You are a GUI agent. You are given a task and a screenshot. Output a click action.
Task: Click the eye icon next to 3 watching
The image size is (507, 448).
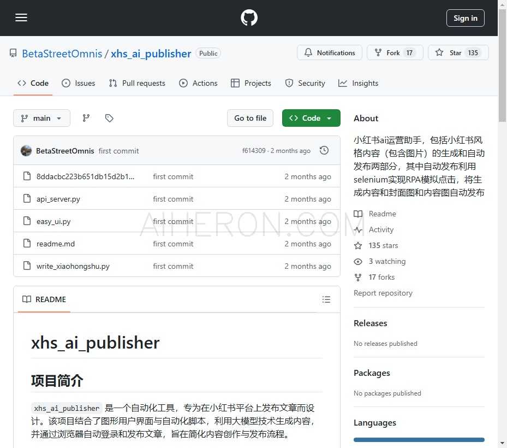pyautogui.click(x=358, y=261)
